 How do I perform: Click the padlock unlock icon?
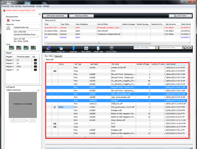click(x=157, y=48)
